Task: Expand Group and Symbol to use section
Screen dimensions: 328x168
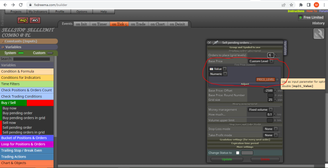Action: point(245,47)
